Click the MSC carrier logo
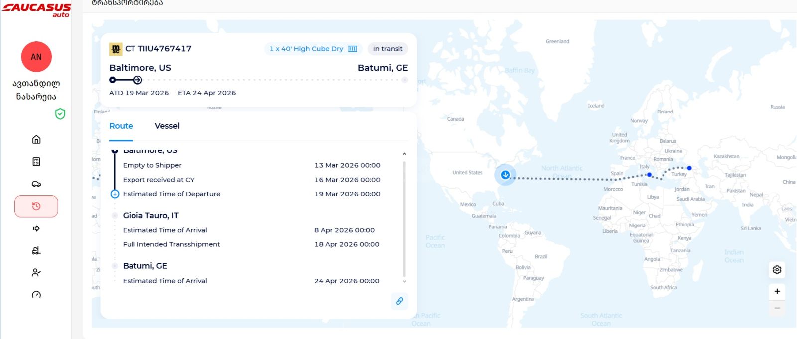The height and width of the screenshot is (339, 797). click(116, 49)
